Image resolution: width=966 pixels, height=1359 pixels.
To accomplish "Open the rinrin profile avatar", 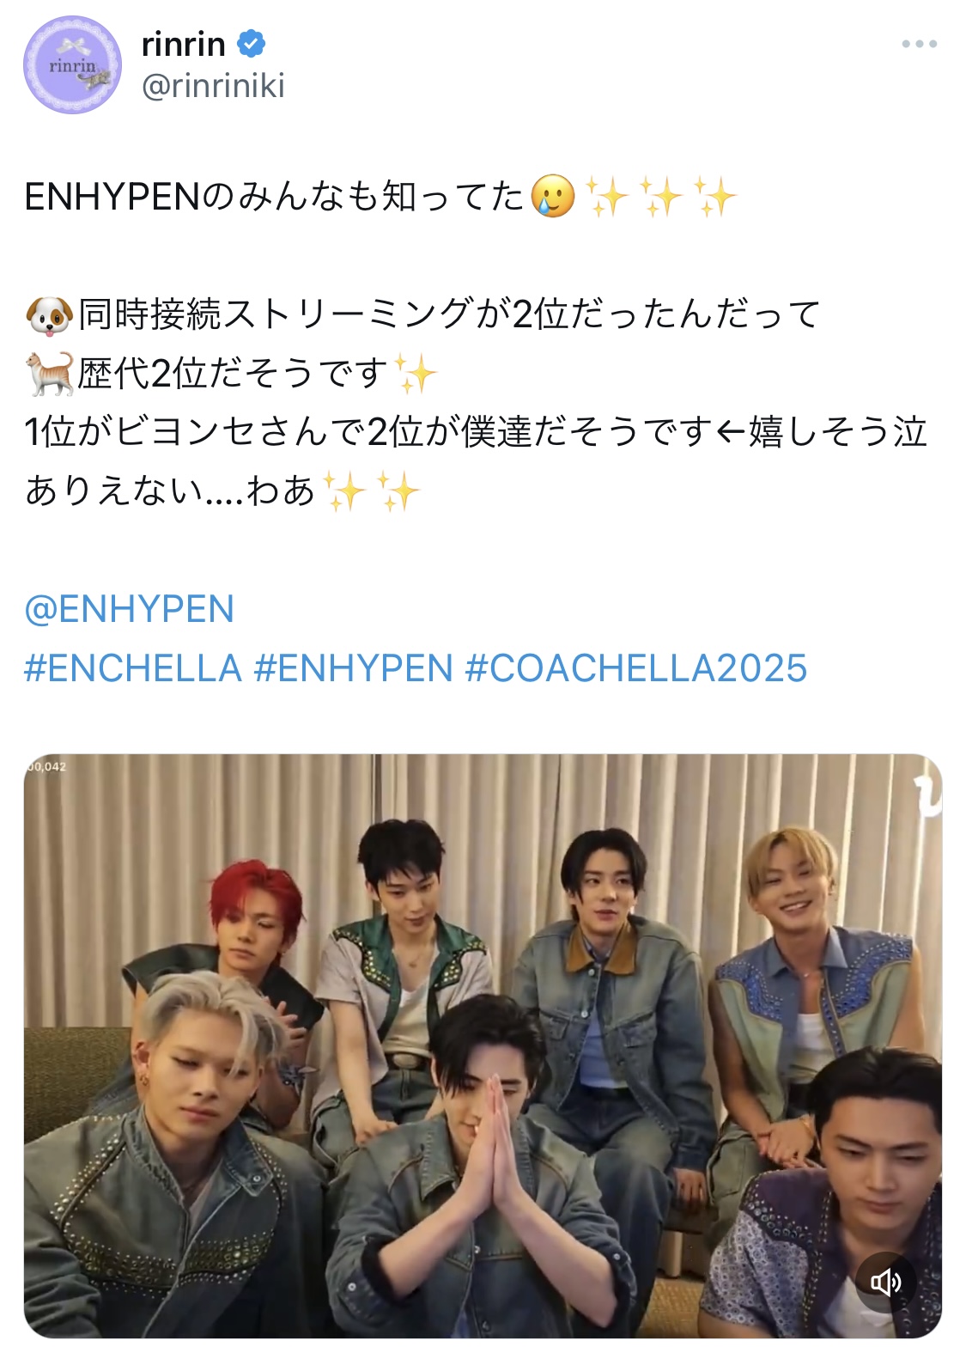I will [x=72, y=65].
